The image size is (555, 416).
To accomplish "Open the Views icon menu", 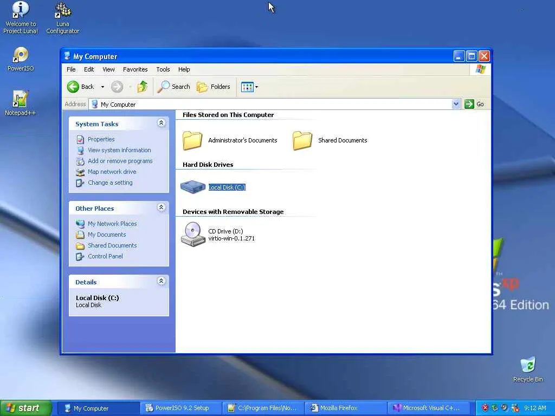I will pyautogui.click(x=249, y=87).
